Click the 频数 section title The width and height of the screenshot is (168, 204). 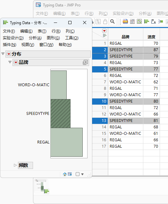25,165
